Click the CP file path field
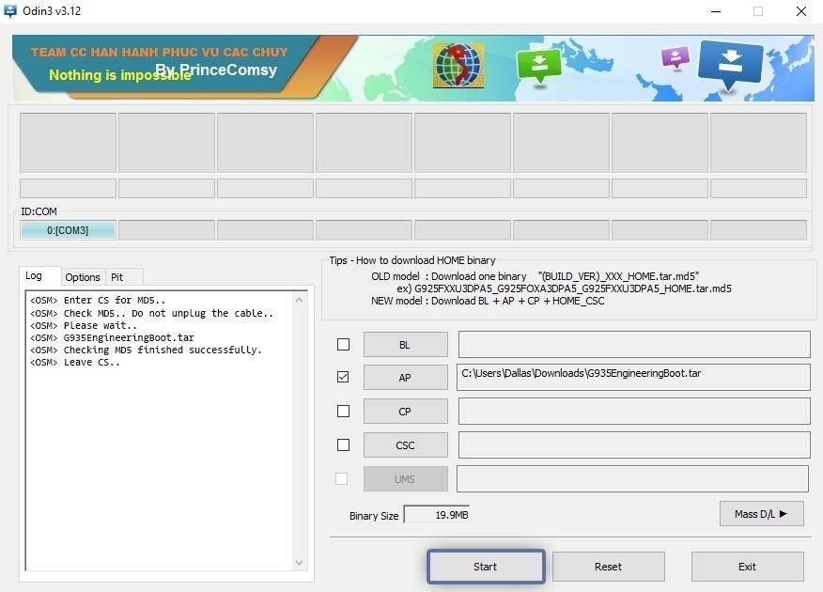Screen dimensions: 823x592 (634, 411)
